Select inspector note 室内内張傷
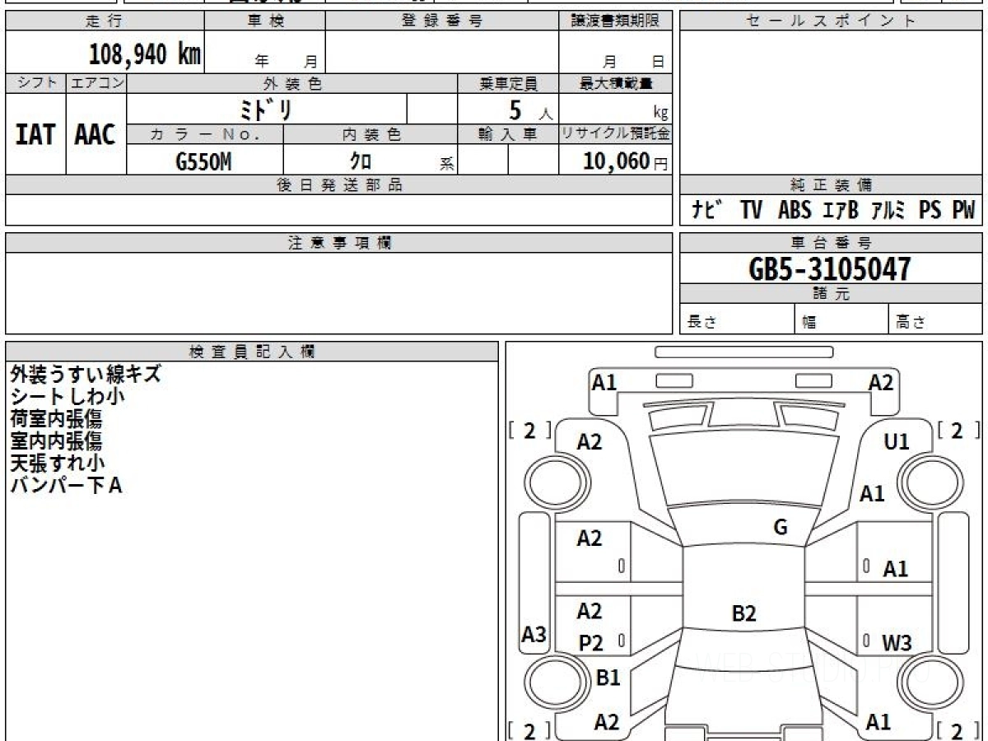The height and width of the screenshot is (741, 988). click(56, 440)
